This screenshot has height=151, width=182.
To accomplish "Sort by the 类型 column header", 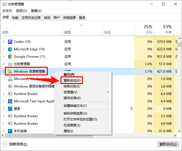I will point(83,30).
